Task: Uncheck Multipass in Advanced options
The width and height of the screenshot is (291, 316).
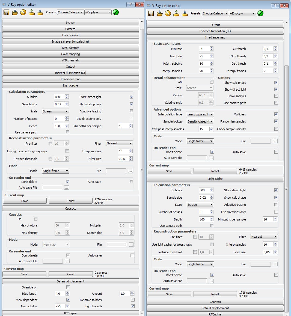Action: pos(276,114)
